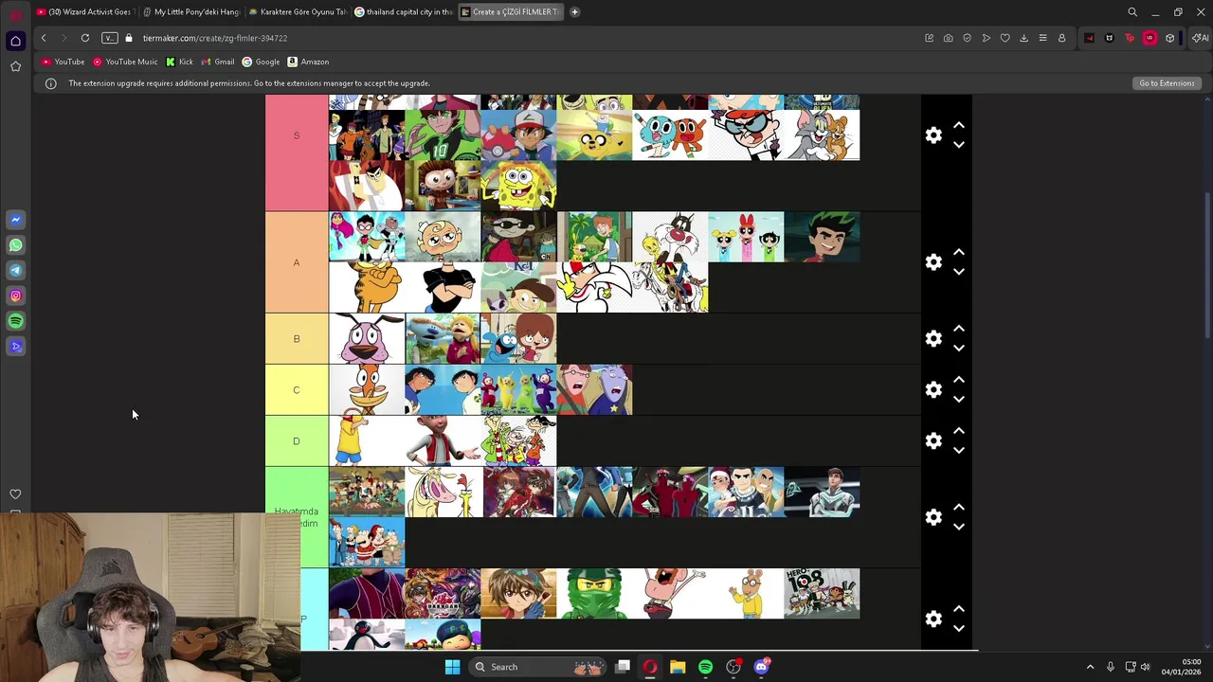Switch to My Little Pony tab

[191, 11]
